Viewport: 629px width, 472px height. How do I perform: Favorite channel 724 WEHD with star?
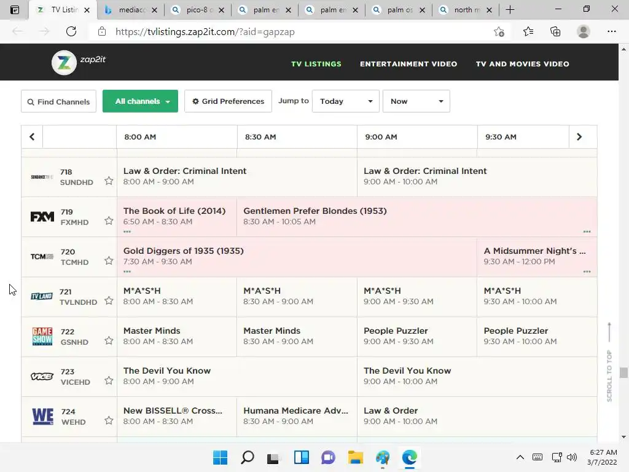point(109,420)
